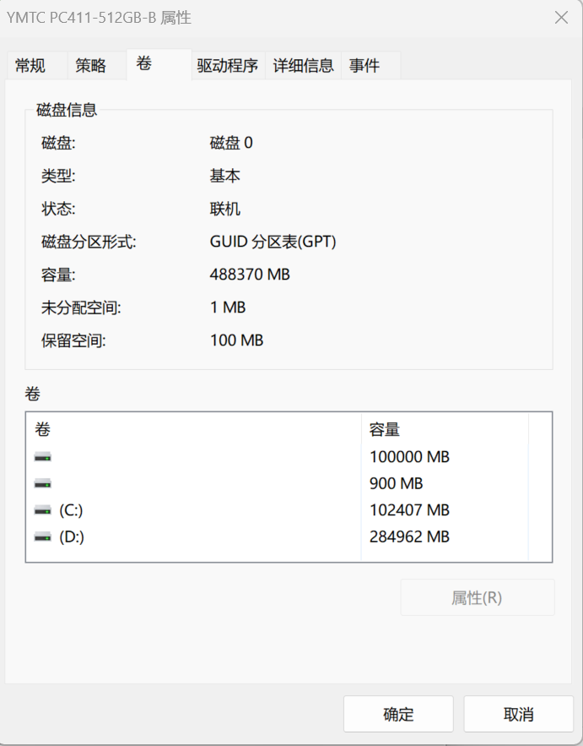
Task: Select the drive icon next to (D:)
Action: pos(43,537)
